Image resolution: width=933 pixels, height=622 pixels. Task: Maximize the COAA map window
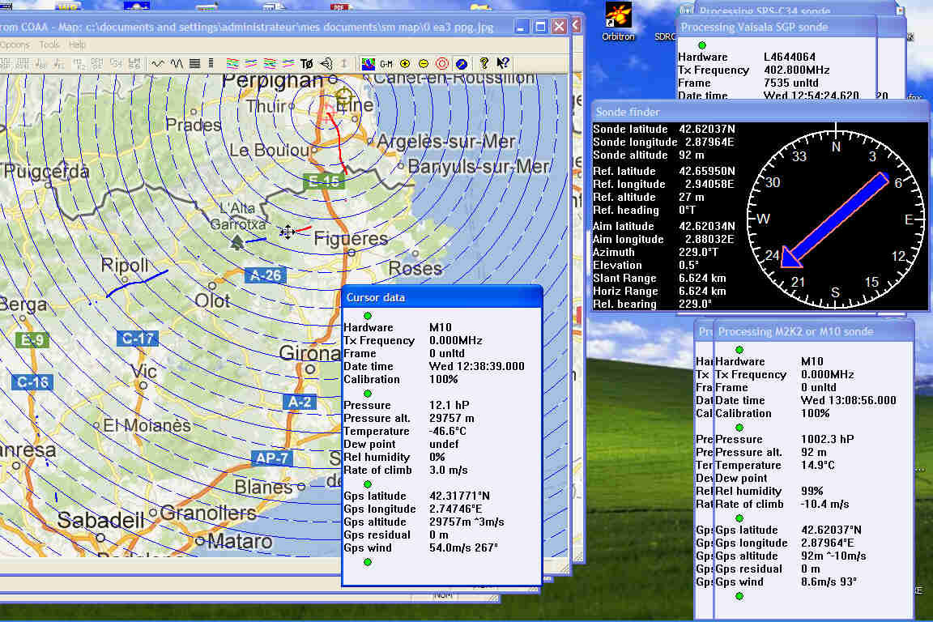tap(540, 26)
